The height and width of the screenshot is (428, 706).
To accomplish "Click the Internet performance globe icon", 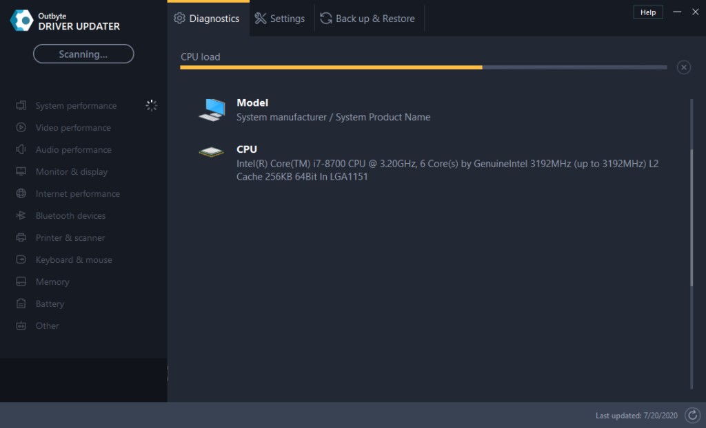I will [x=21, y=194].
